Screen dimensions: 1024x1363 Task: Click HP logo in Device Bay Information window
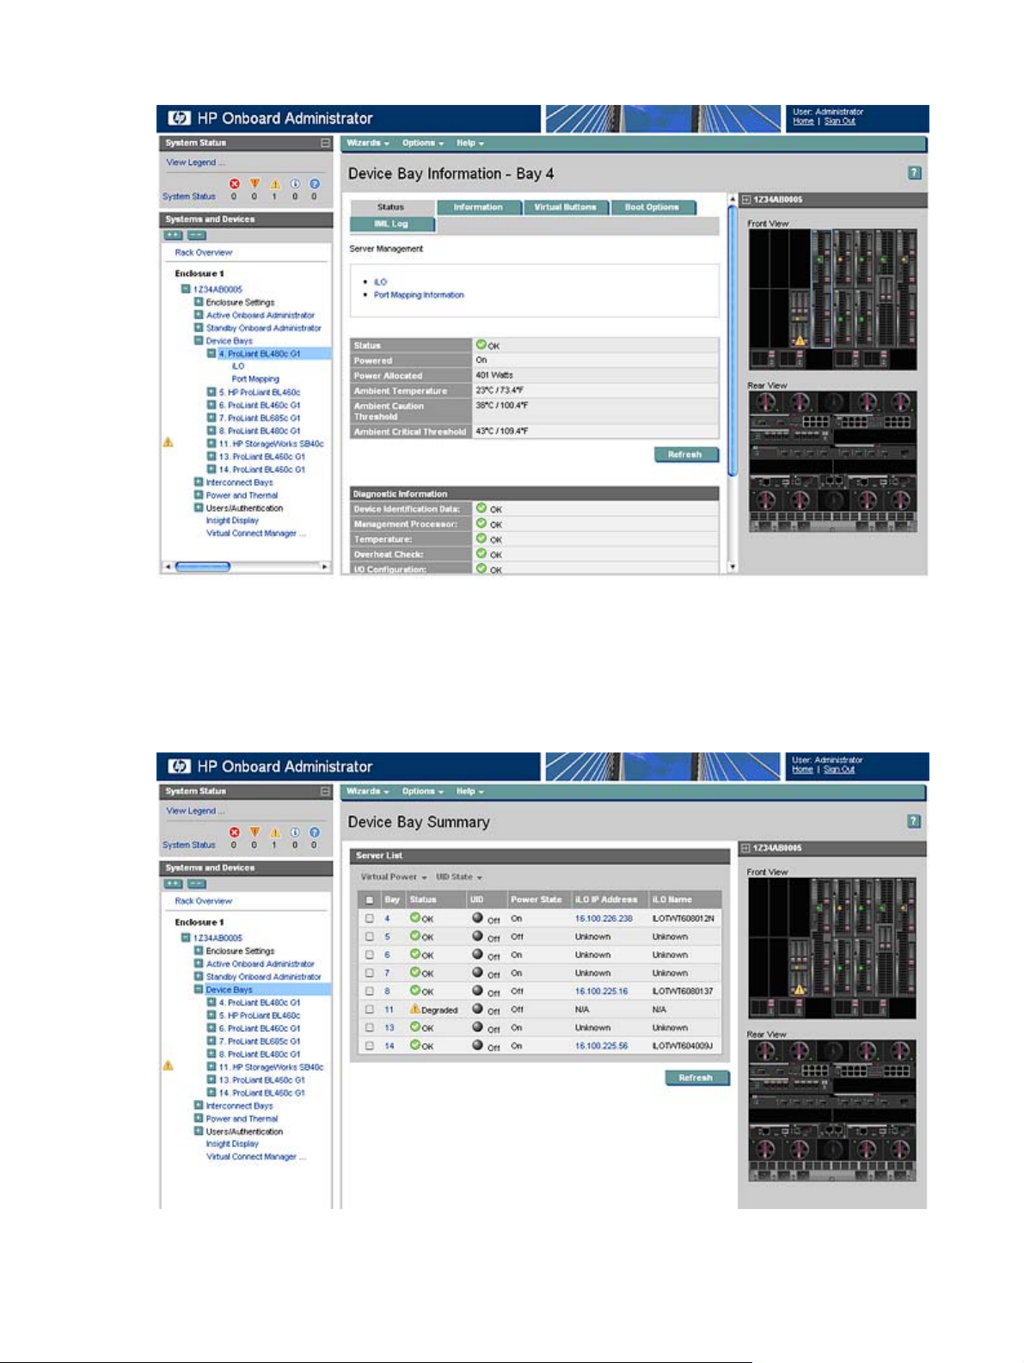(179, 119)
